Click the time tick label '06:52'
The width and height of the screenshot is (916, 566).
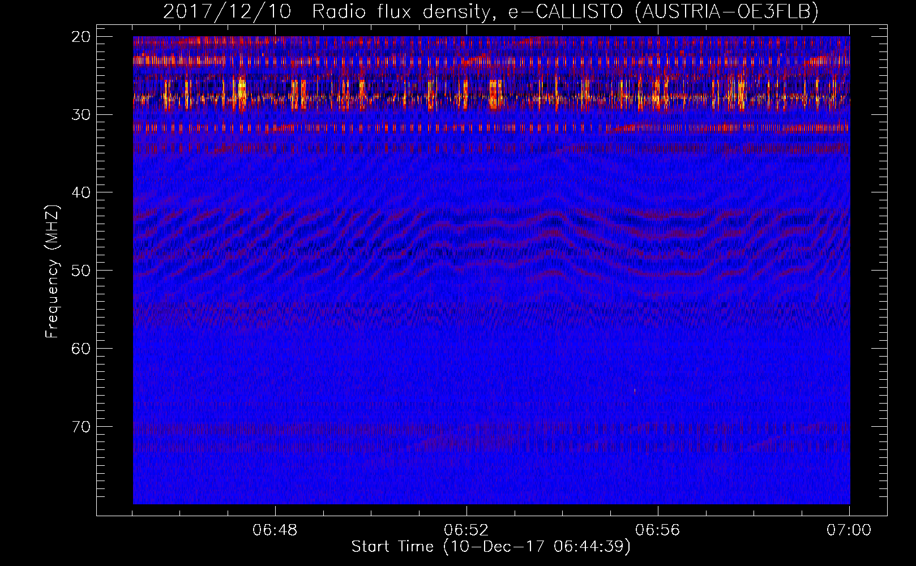click(x=466, y=530)
